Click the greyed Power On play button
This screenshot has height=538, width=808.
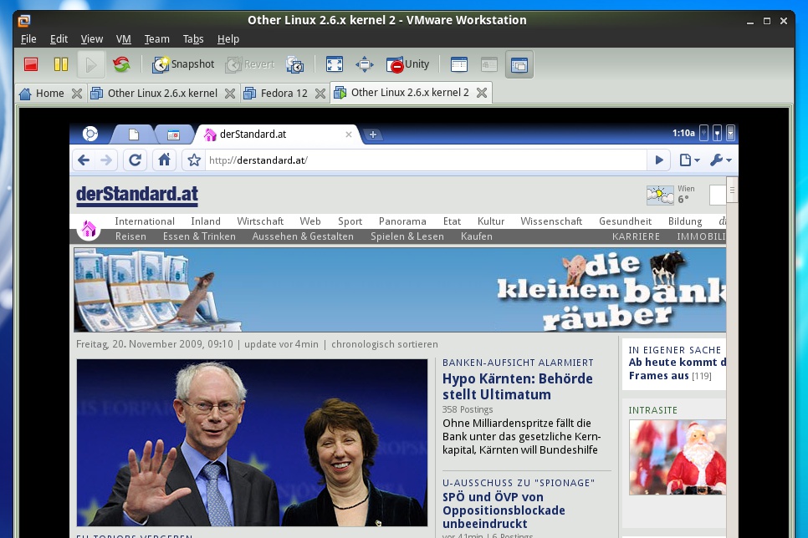point(91,64)
